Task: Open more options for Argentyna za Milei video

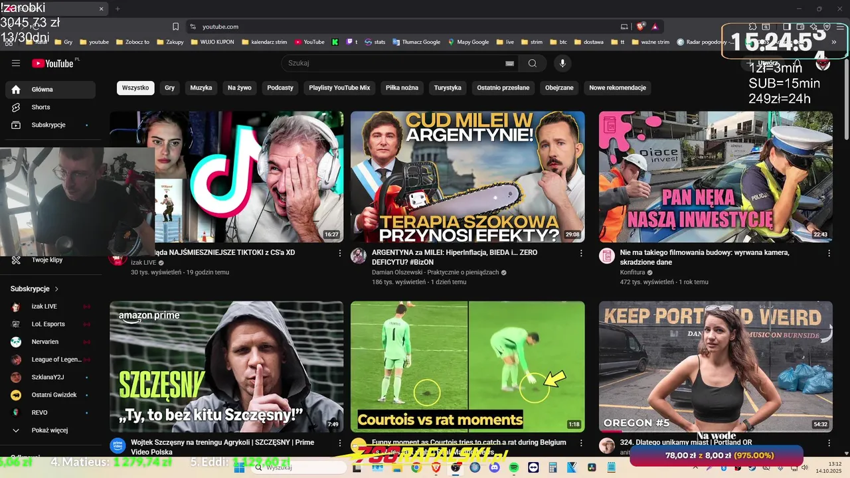Action: tap(581, 254)
